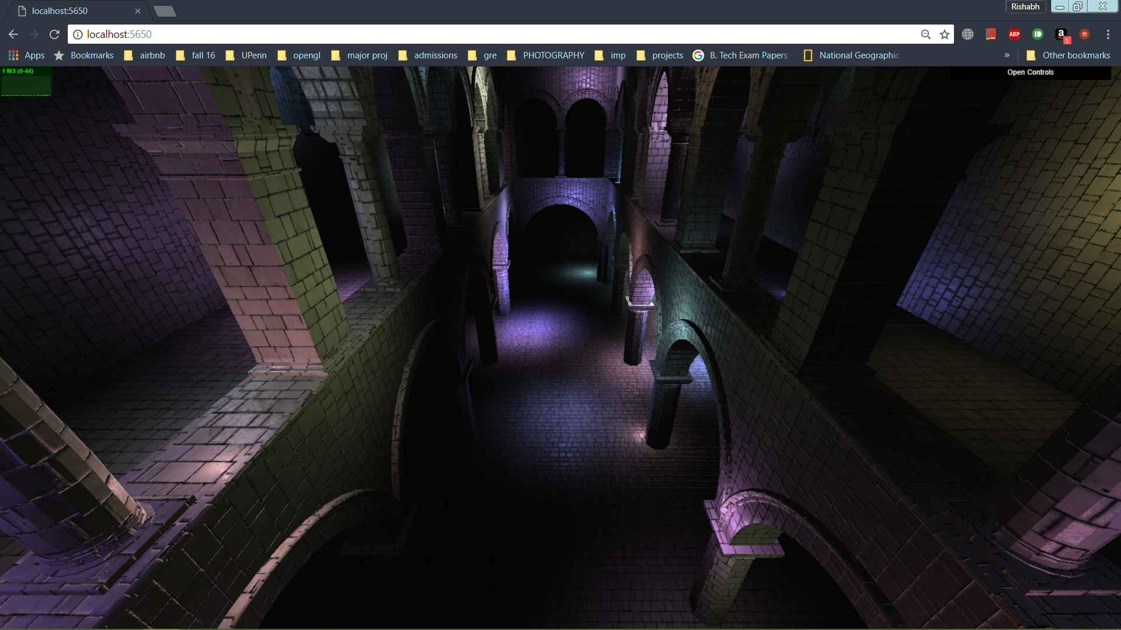Open the Other bookmarks folder
Image resolution: width=1121 pixels, height=630 pixels.
coord(1068,55)
